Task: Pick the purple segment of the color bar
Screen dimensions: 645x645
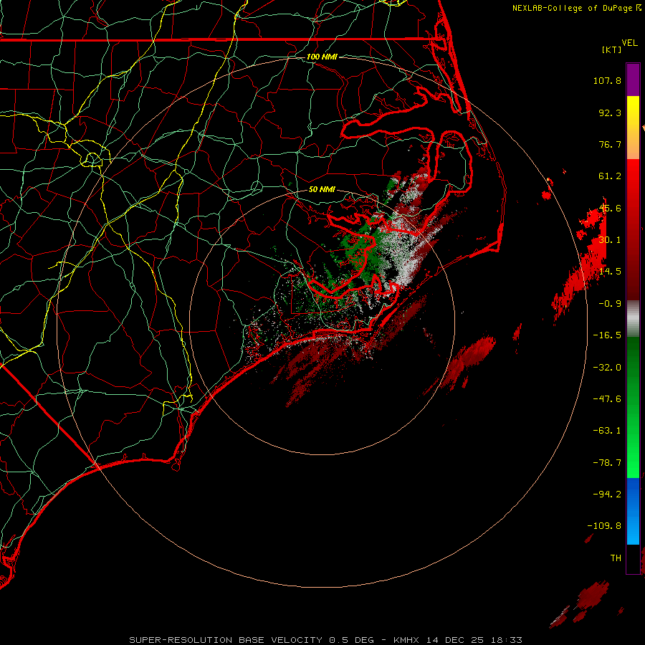Action: coord(633,80)
